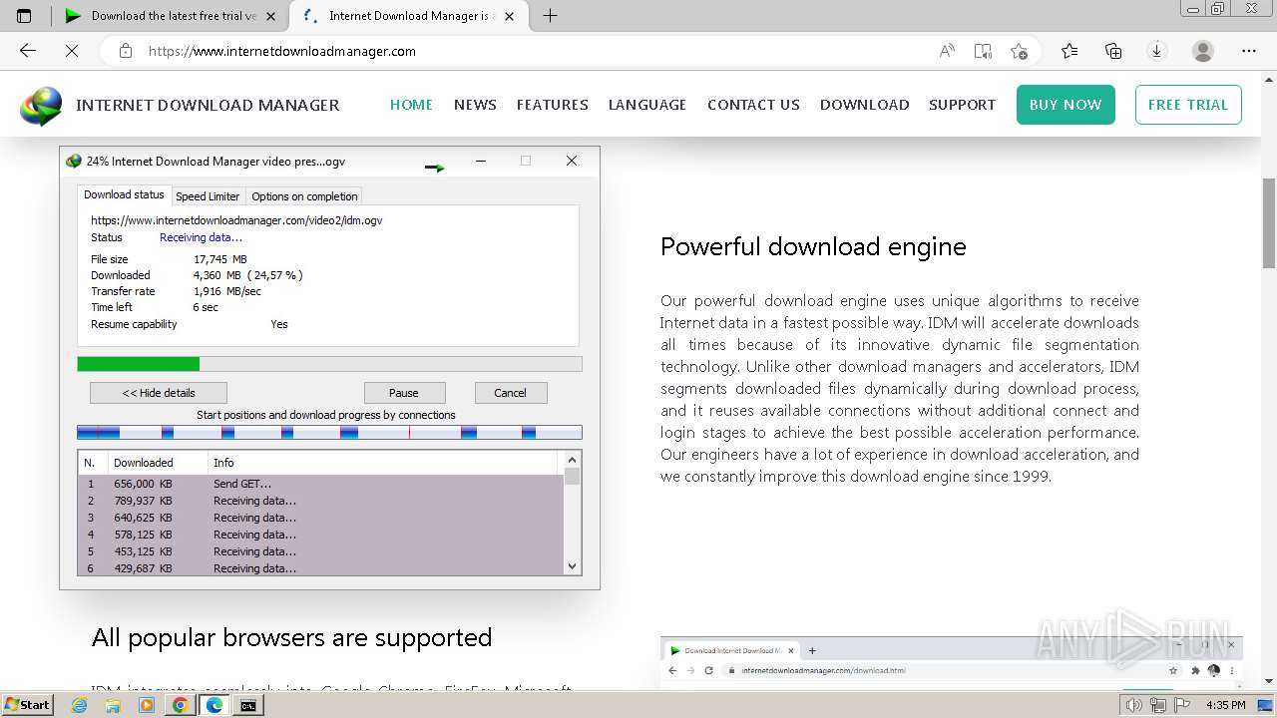The height and width of the screenshot is (718, 1277).
Task: Select connection row 3 with 640,625 KB
Action: [320, 518]
